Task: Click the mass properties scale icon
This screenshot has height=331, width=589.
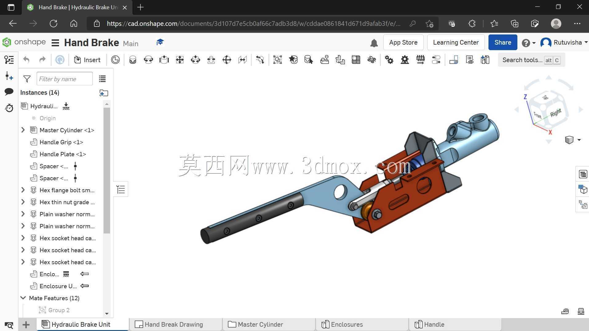Action: pos(581,311)
